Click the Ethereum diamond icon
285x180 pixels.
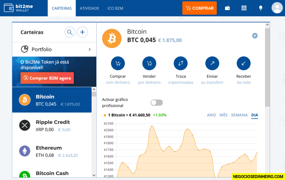(x=25, y=151)
